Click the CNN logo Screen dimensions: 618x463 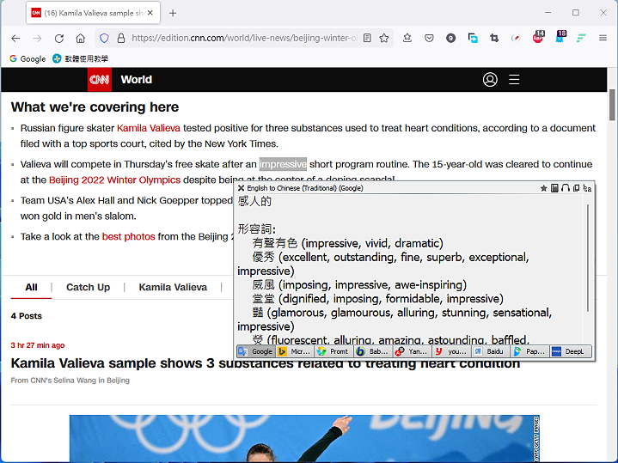(100, 80)
